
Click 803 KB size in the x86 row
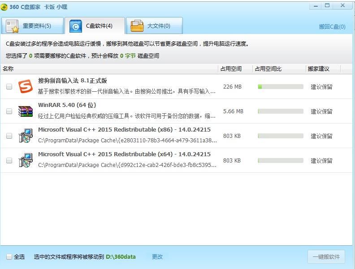point(232,136)
